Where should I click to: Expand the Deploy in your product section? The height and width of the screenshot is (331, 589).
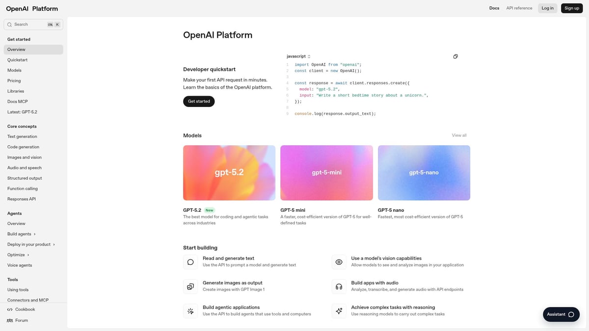30,244
